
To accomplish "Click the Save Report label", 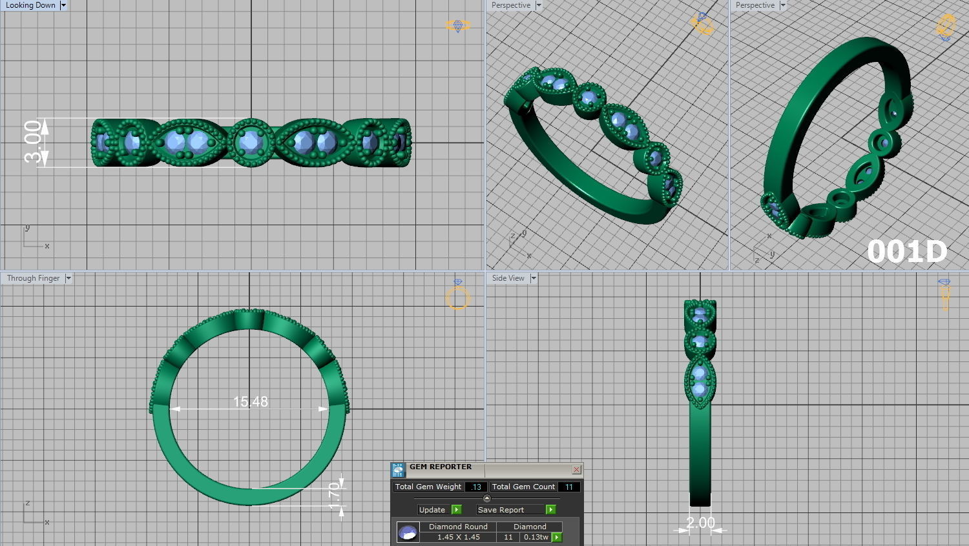I will click(501, 510).
